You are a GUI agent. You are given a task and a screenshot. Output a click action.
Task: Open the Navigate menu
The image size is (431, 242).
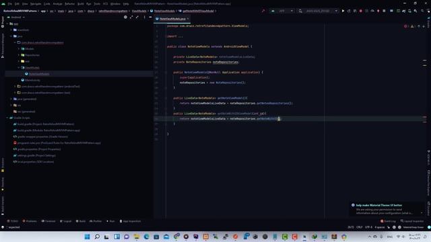[x=36, y=4]
